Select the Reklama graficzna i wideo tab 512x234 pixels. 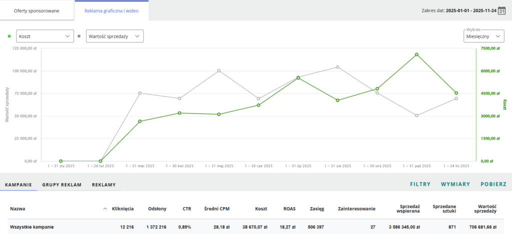pos(111,10)
